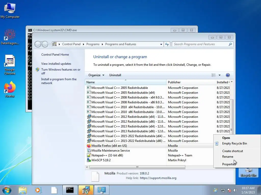Open the help question mark button

(228, 75)
